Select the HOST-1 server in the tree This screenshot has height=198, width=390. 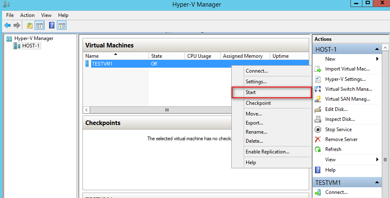click(x=27, y=46)
